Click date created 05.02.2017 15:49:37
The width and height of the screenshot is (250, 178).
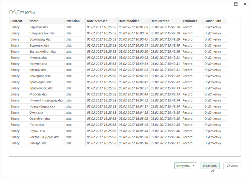point(165,143)
